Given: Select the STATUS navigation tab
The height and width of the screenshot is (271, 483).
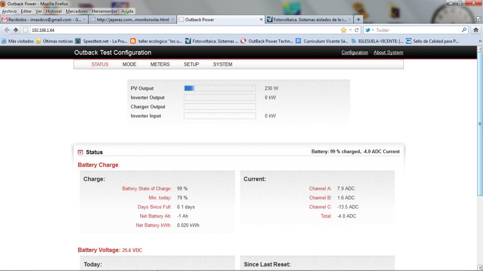Looking at the screenshot, I should 100,64.
